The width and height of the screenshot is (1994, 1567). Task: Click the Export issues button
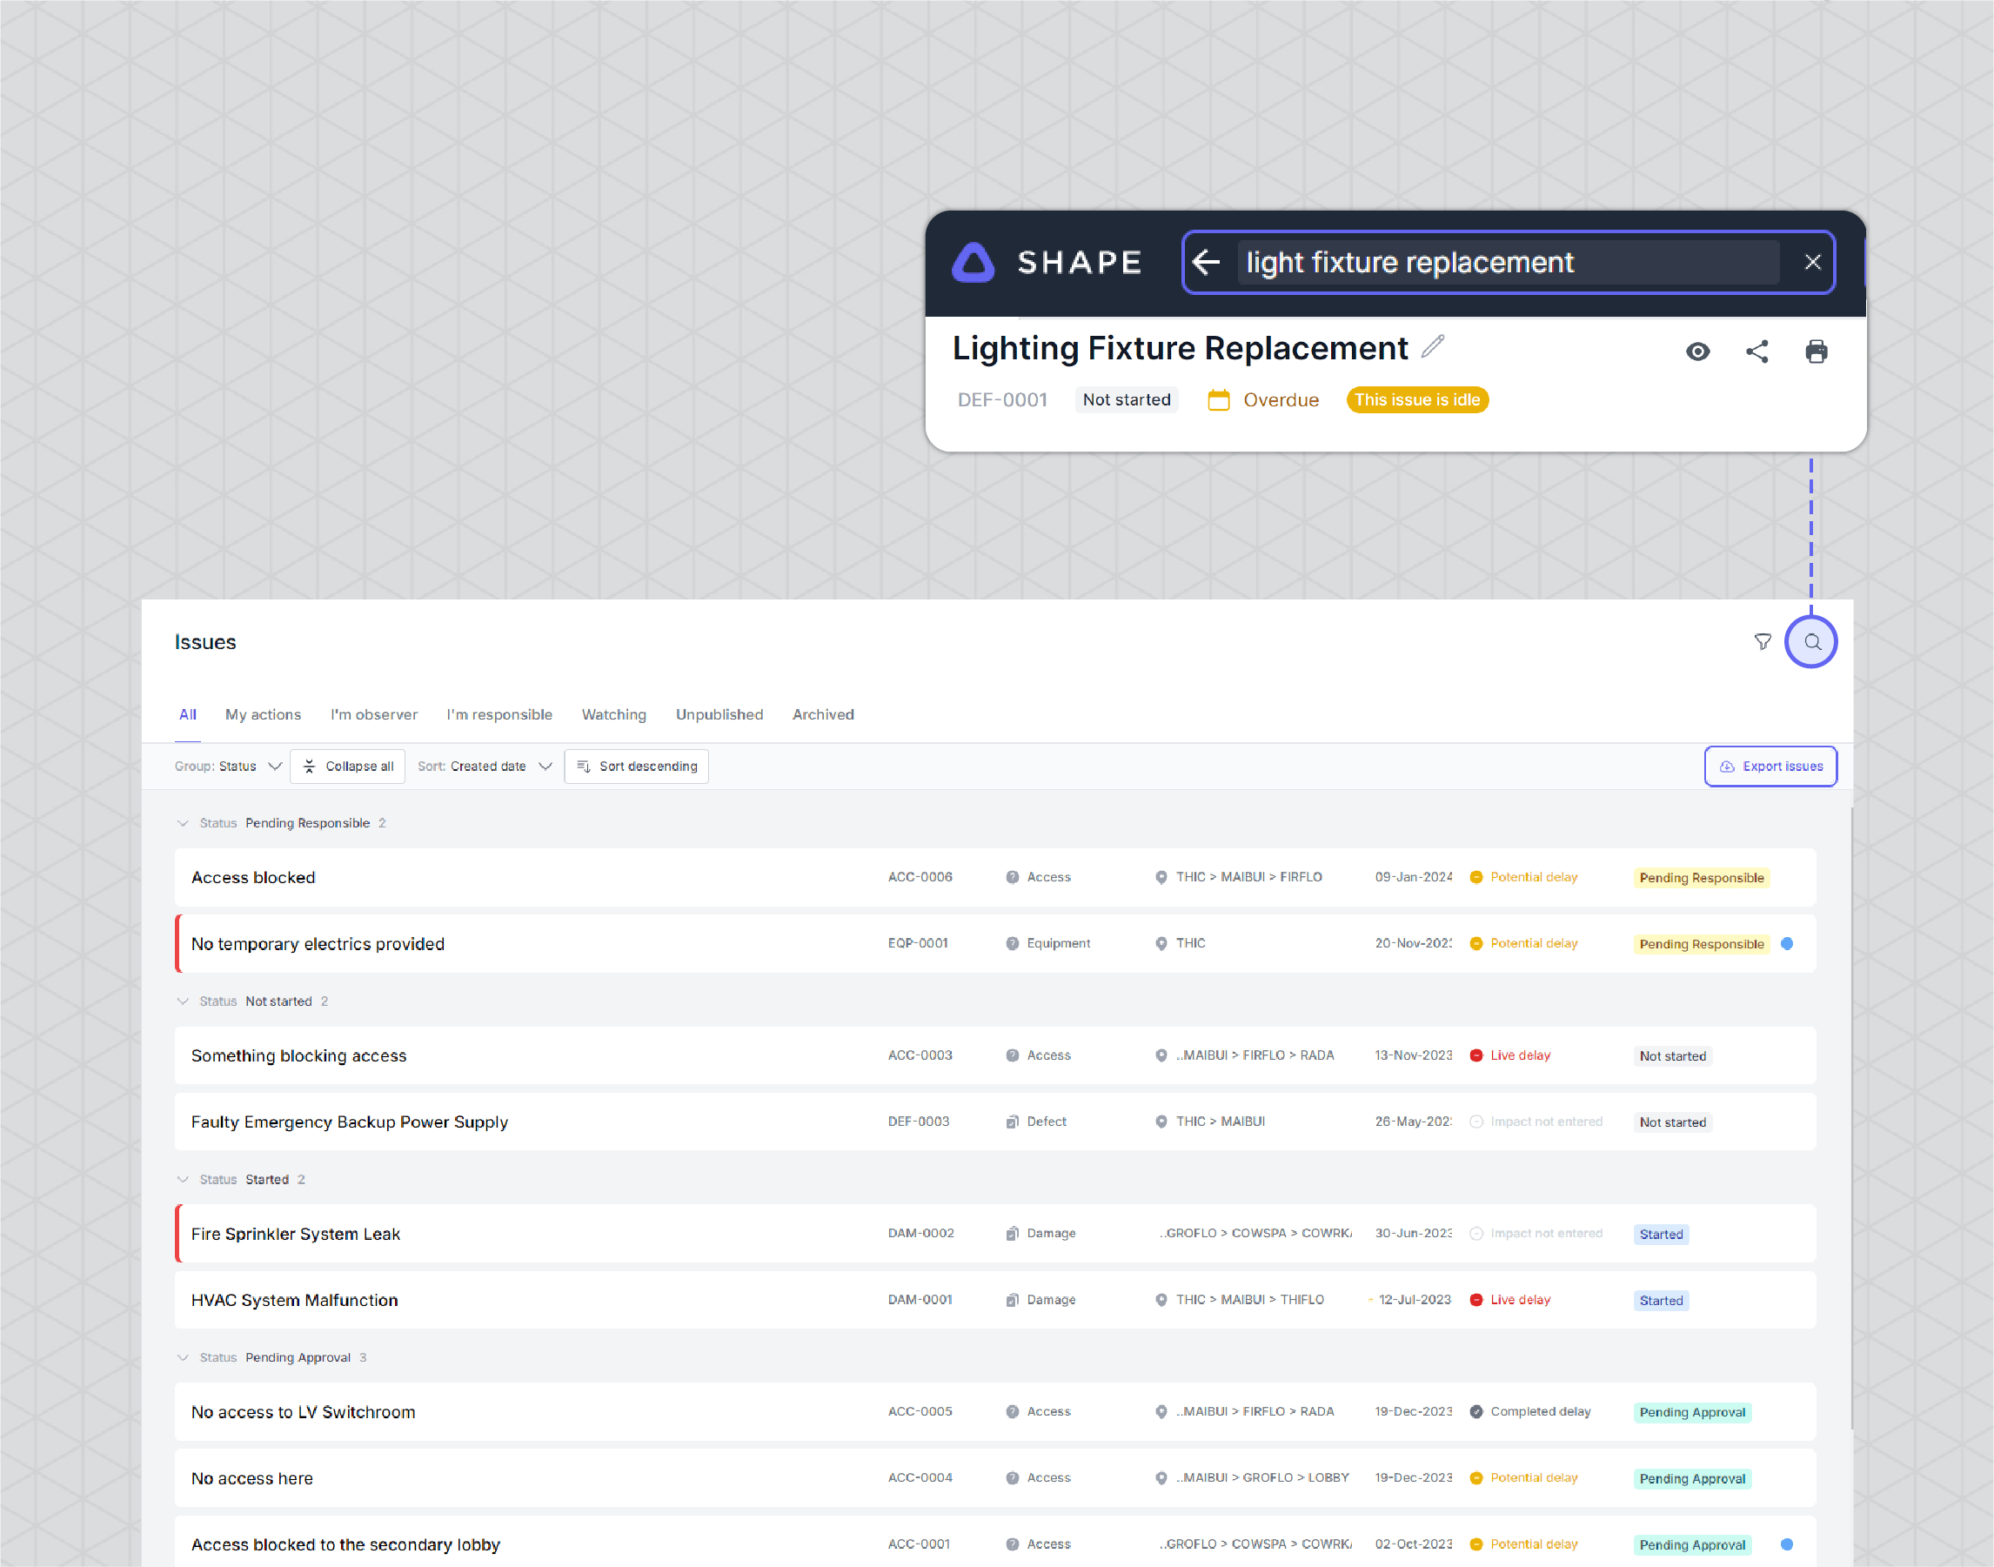1770,766
